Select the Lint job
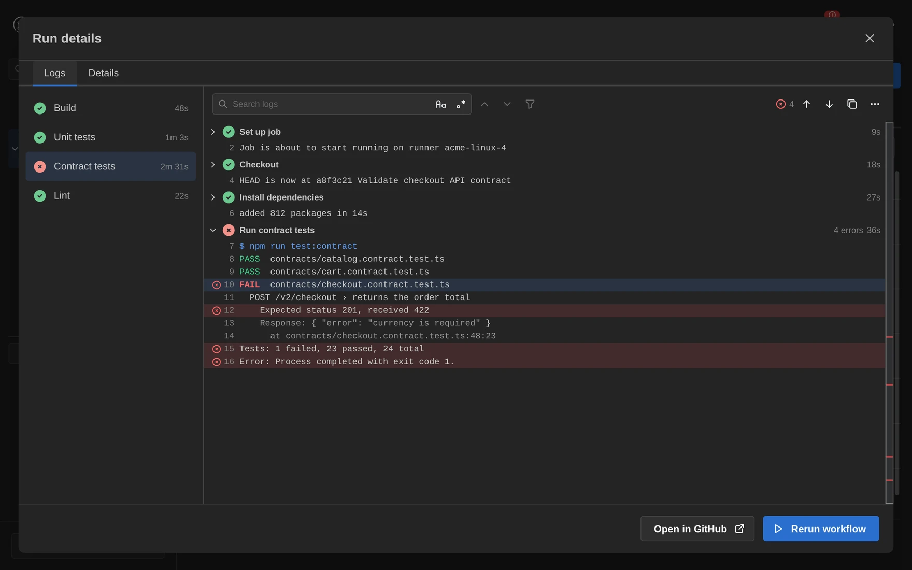912x570 pixels. click(x=111, y=196)
